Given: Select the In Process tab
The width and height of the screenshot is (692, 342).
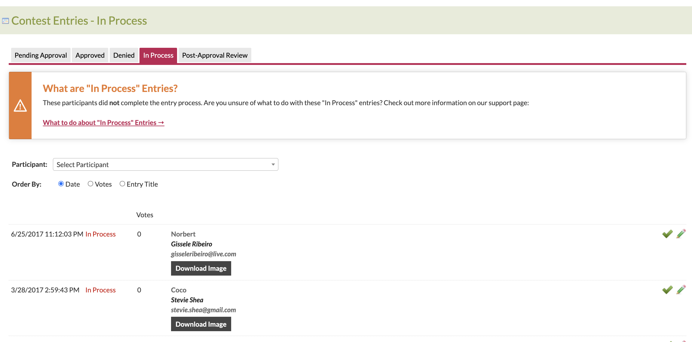Looking at the screenshot, I should 158,55.
